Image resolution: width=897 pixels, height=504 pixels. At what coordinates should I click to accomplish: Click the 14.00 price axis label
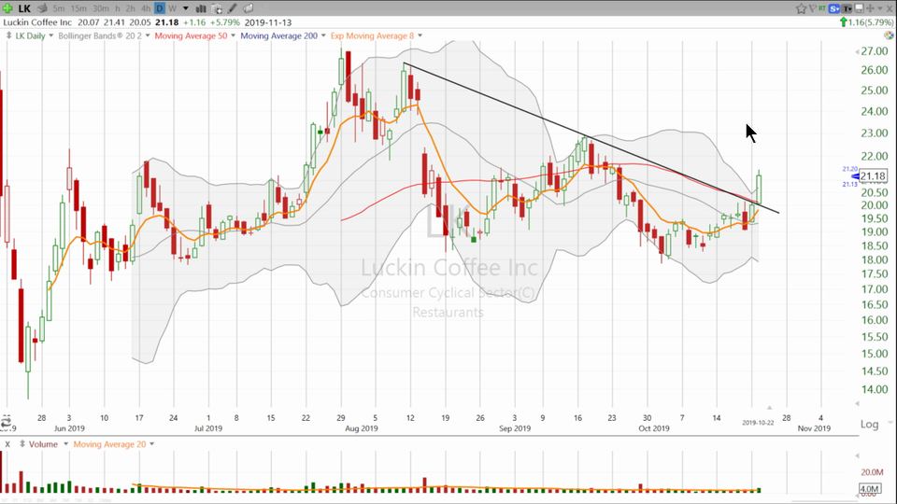tap(875, 389)
